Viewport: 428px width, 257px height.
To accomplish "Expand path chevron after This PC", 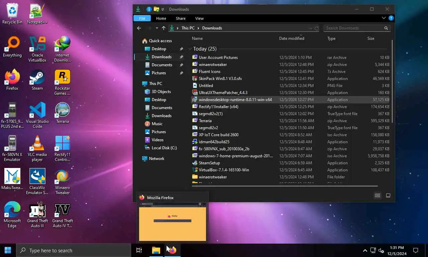I will 198,28.
